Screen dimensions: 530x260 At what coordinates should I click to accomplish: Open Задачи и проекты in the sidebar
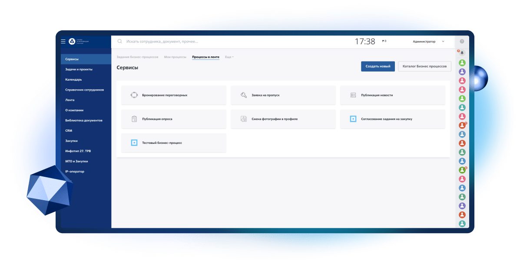(79, 69)
